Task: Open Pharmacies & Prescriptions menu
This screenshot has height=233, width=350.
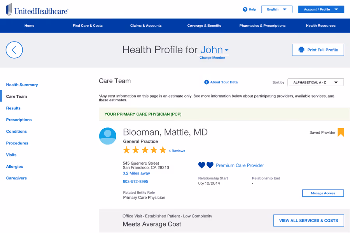Action: pyautogui.click(x=262, y=26)
